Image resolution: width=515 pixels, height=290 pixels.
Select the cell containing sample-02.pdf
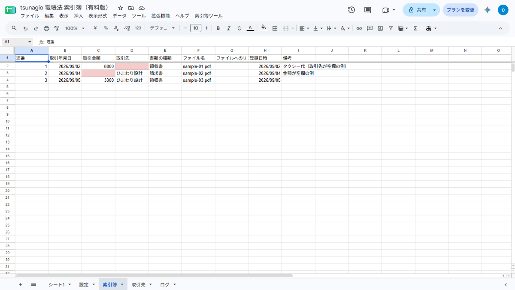[x=198, y=73]
